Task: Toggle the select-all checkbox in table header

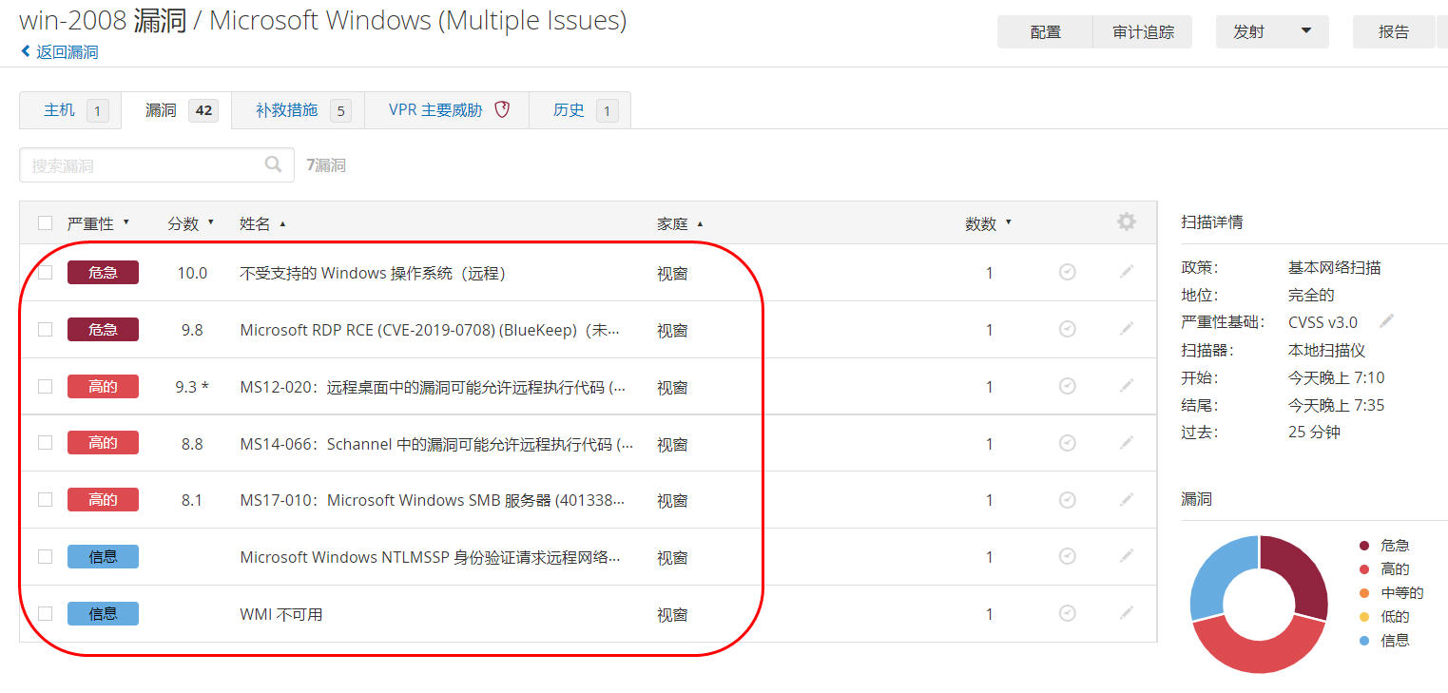Action: point(45,223)
